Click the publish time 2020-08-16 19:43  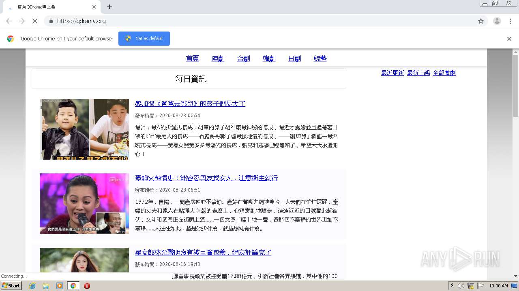point(180,264)
